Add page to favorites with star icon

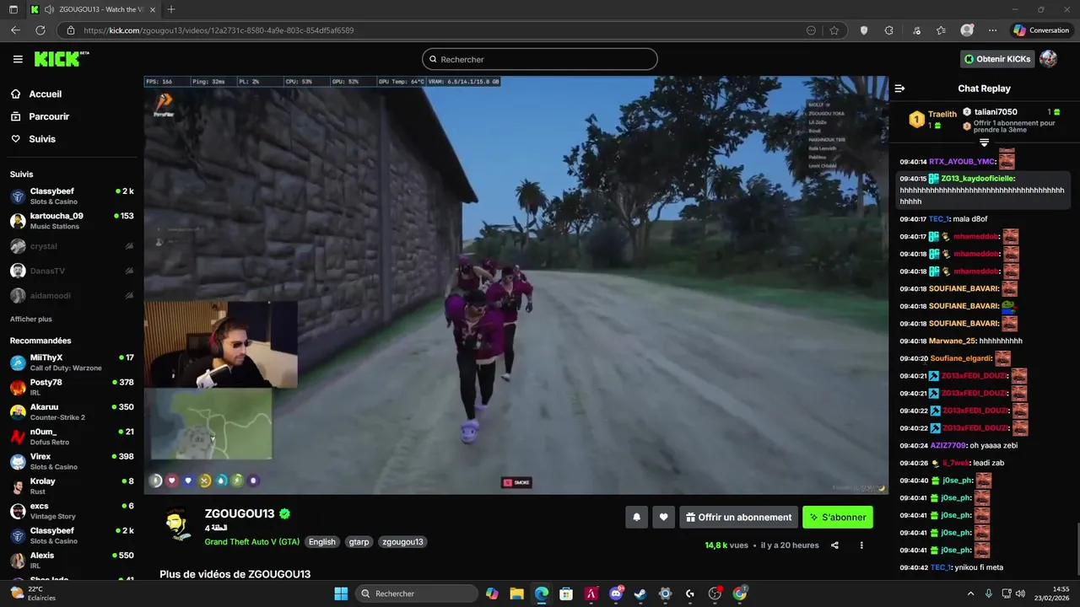[834, 30]
